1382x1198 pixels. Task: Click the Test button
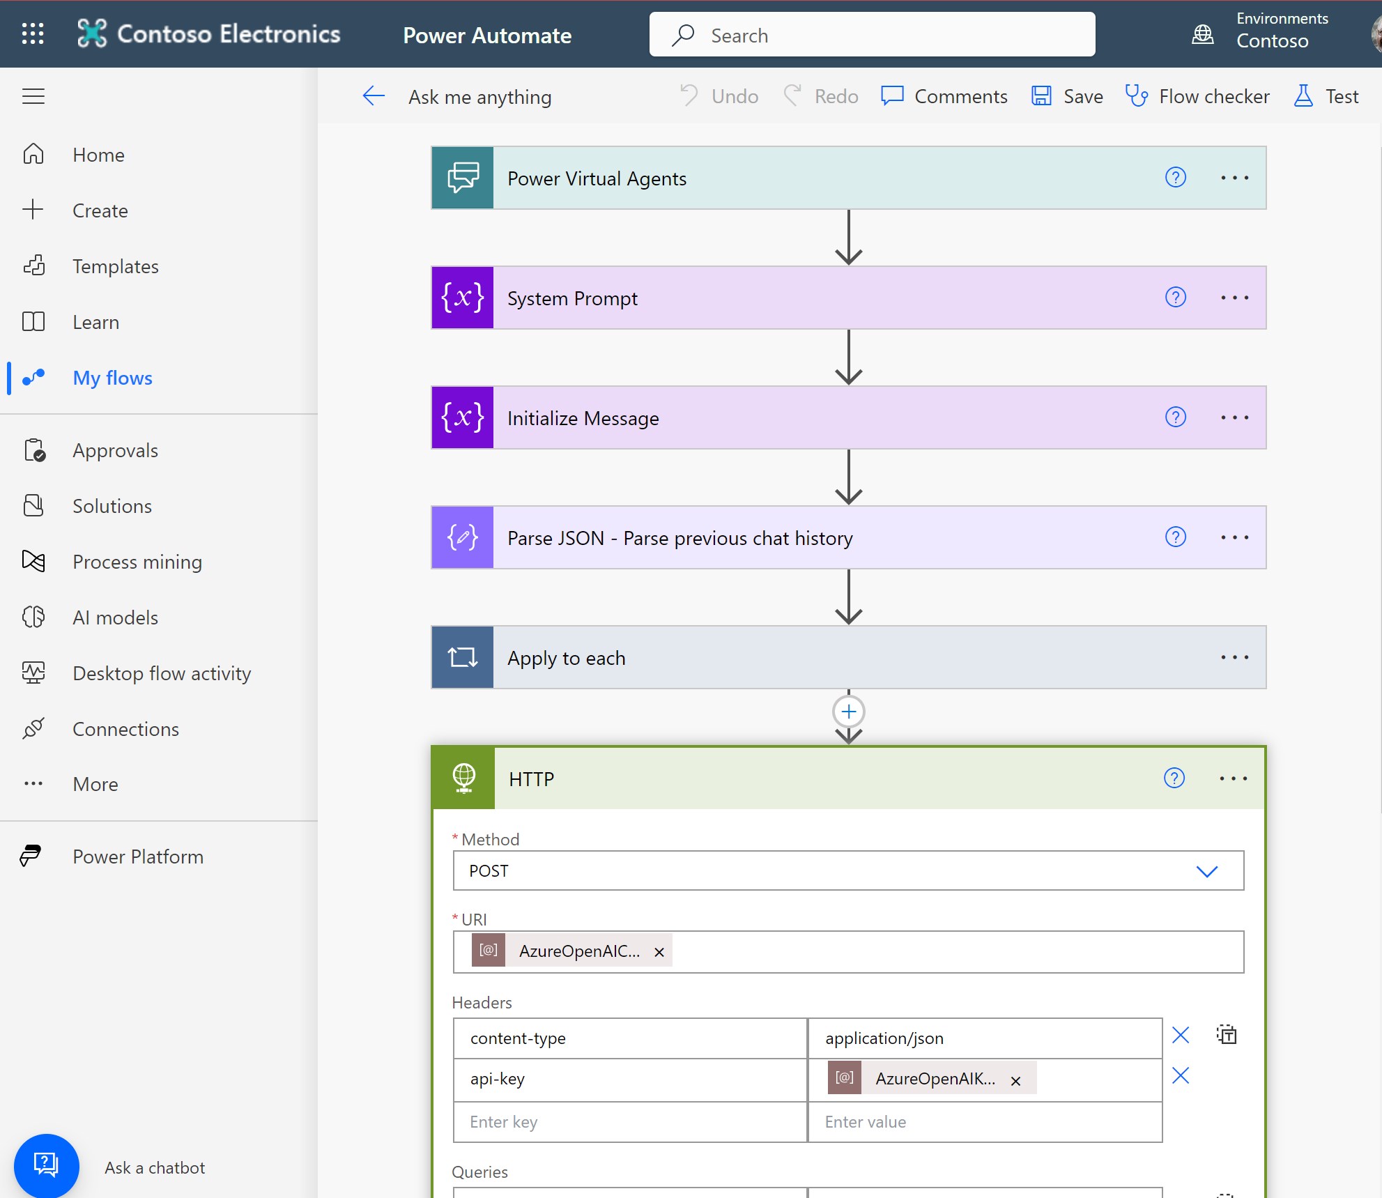click(x=1326, y=96)
